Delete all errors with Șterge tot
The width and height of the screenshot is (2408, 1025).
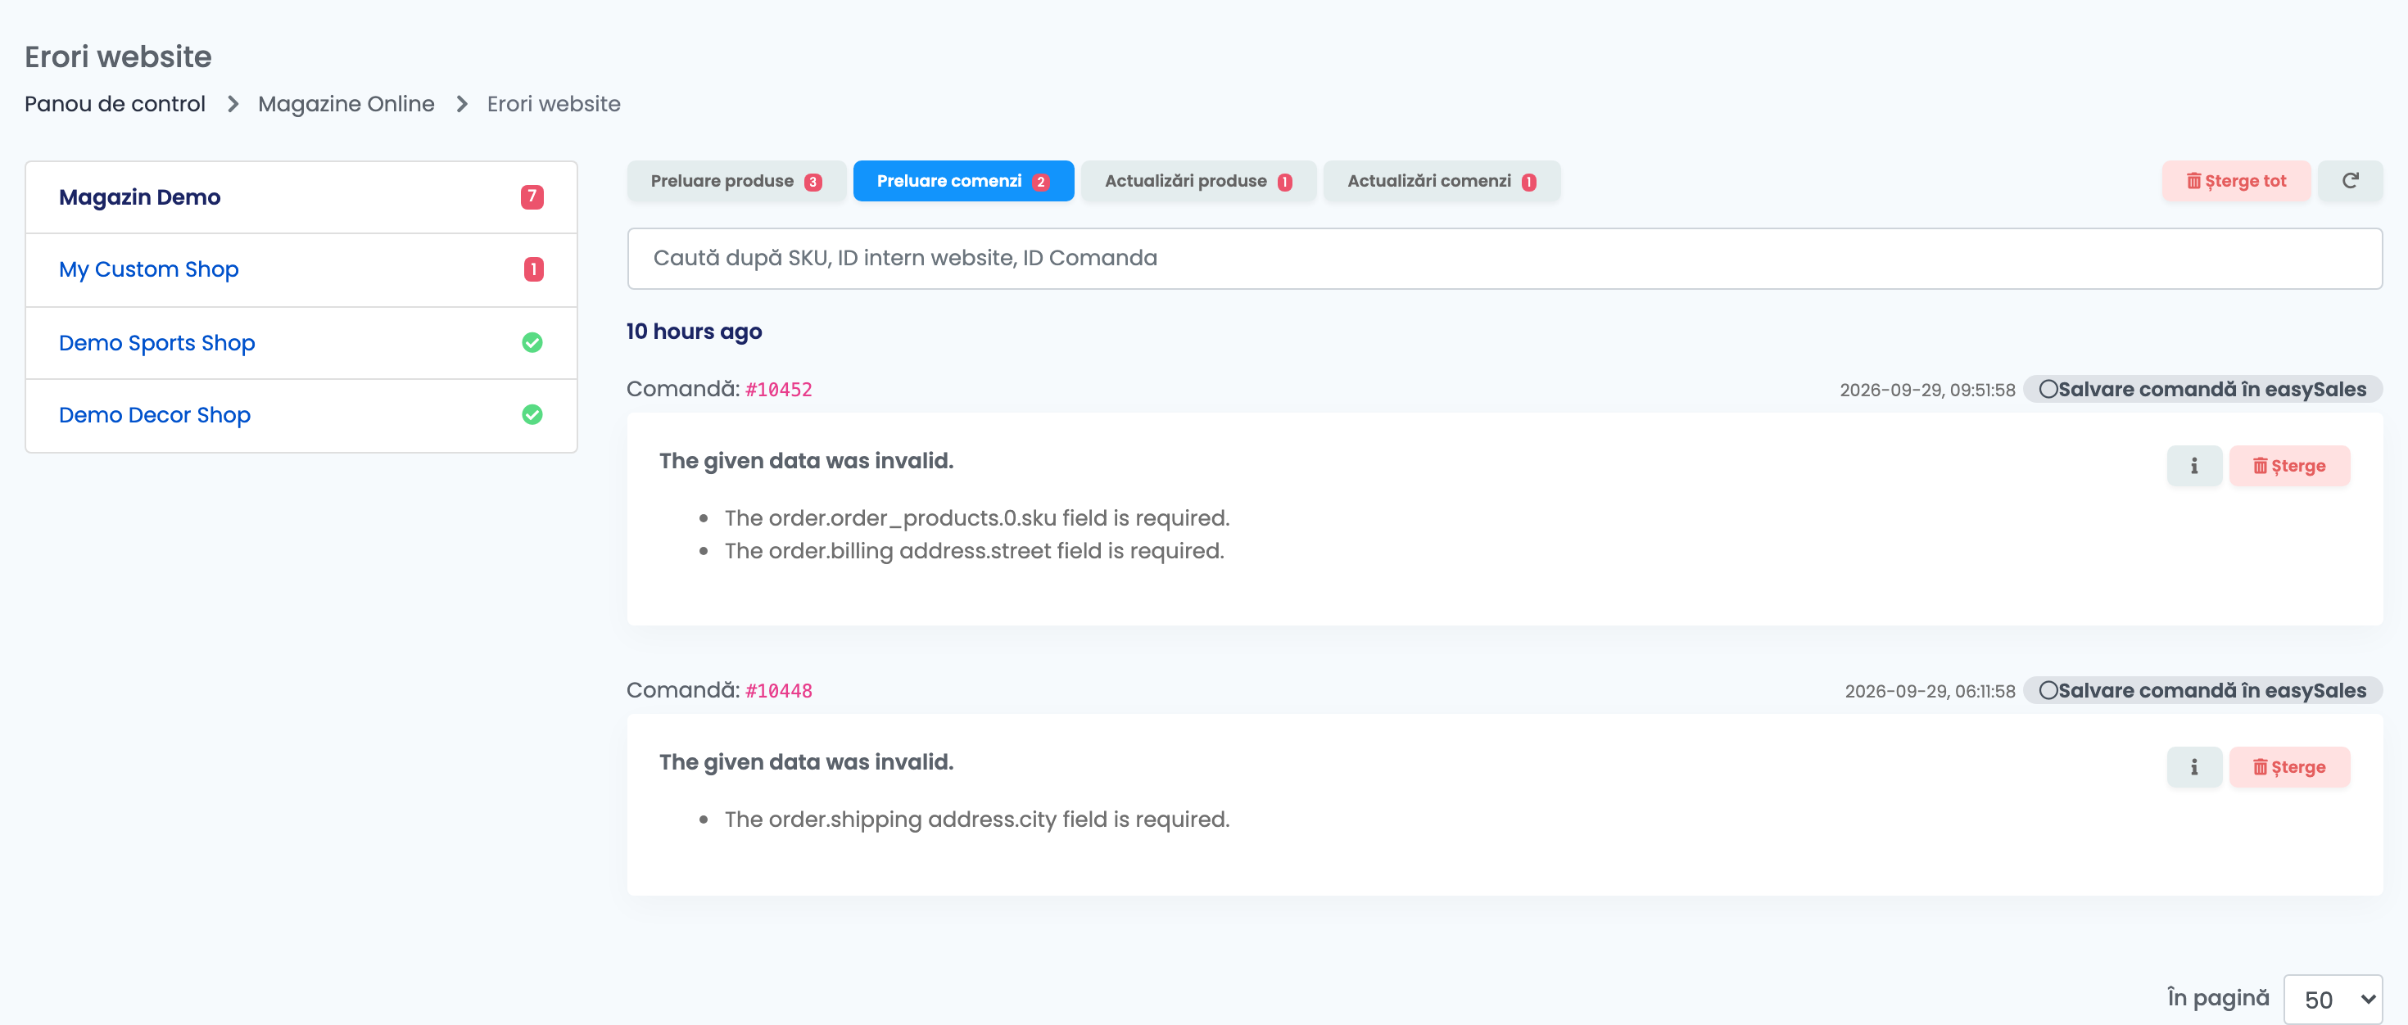coord(2236,180)
